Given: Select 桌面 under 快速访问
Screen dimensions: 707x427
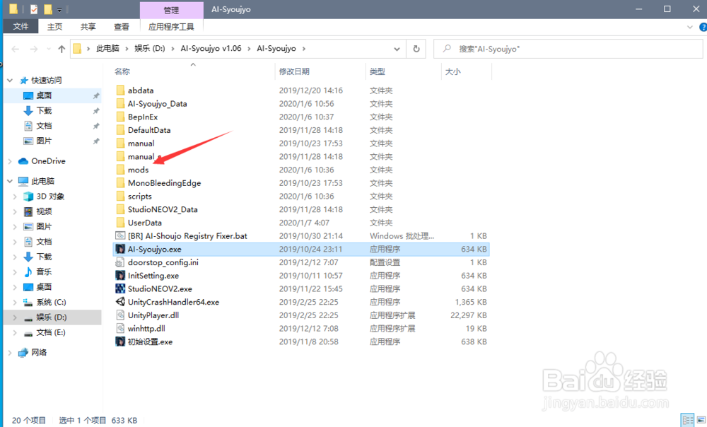Looking at the screenshot, I should 44,95.
